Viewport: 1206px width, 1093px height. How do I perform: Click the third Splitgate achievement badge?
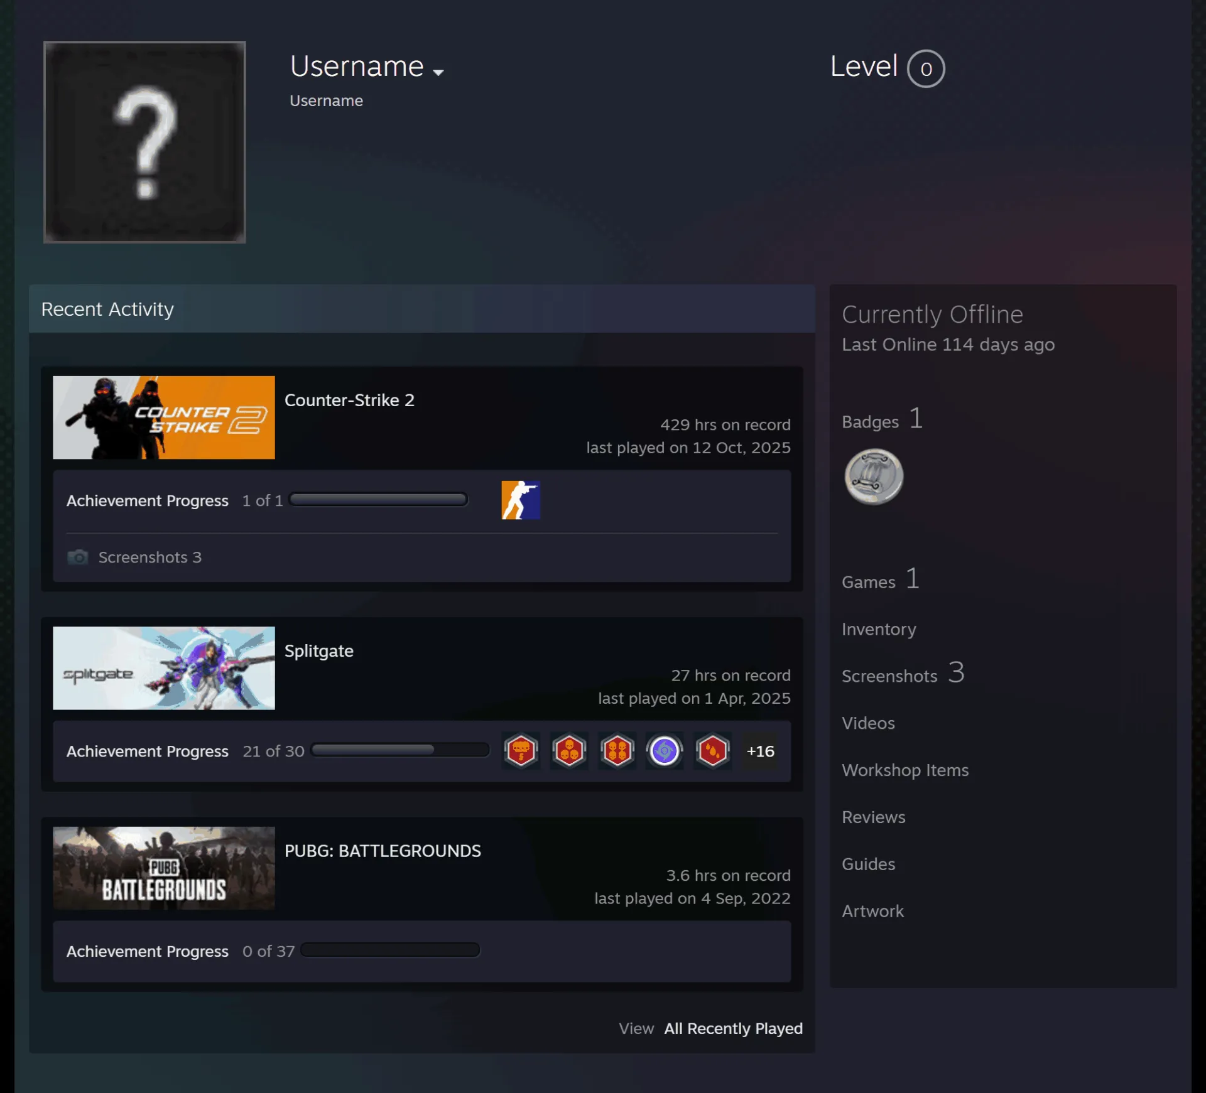pos(617,751)
